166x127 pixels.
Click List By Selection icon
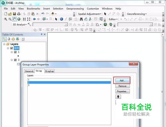(18, 39)
